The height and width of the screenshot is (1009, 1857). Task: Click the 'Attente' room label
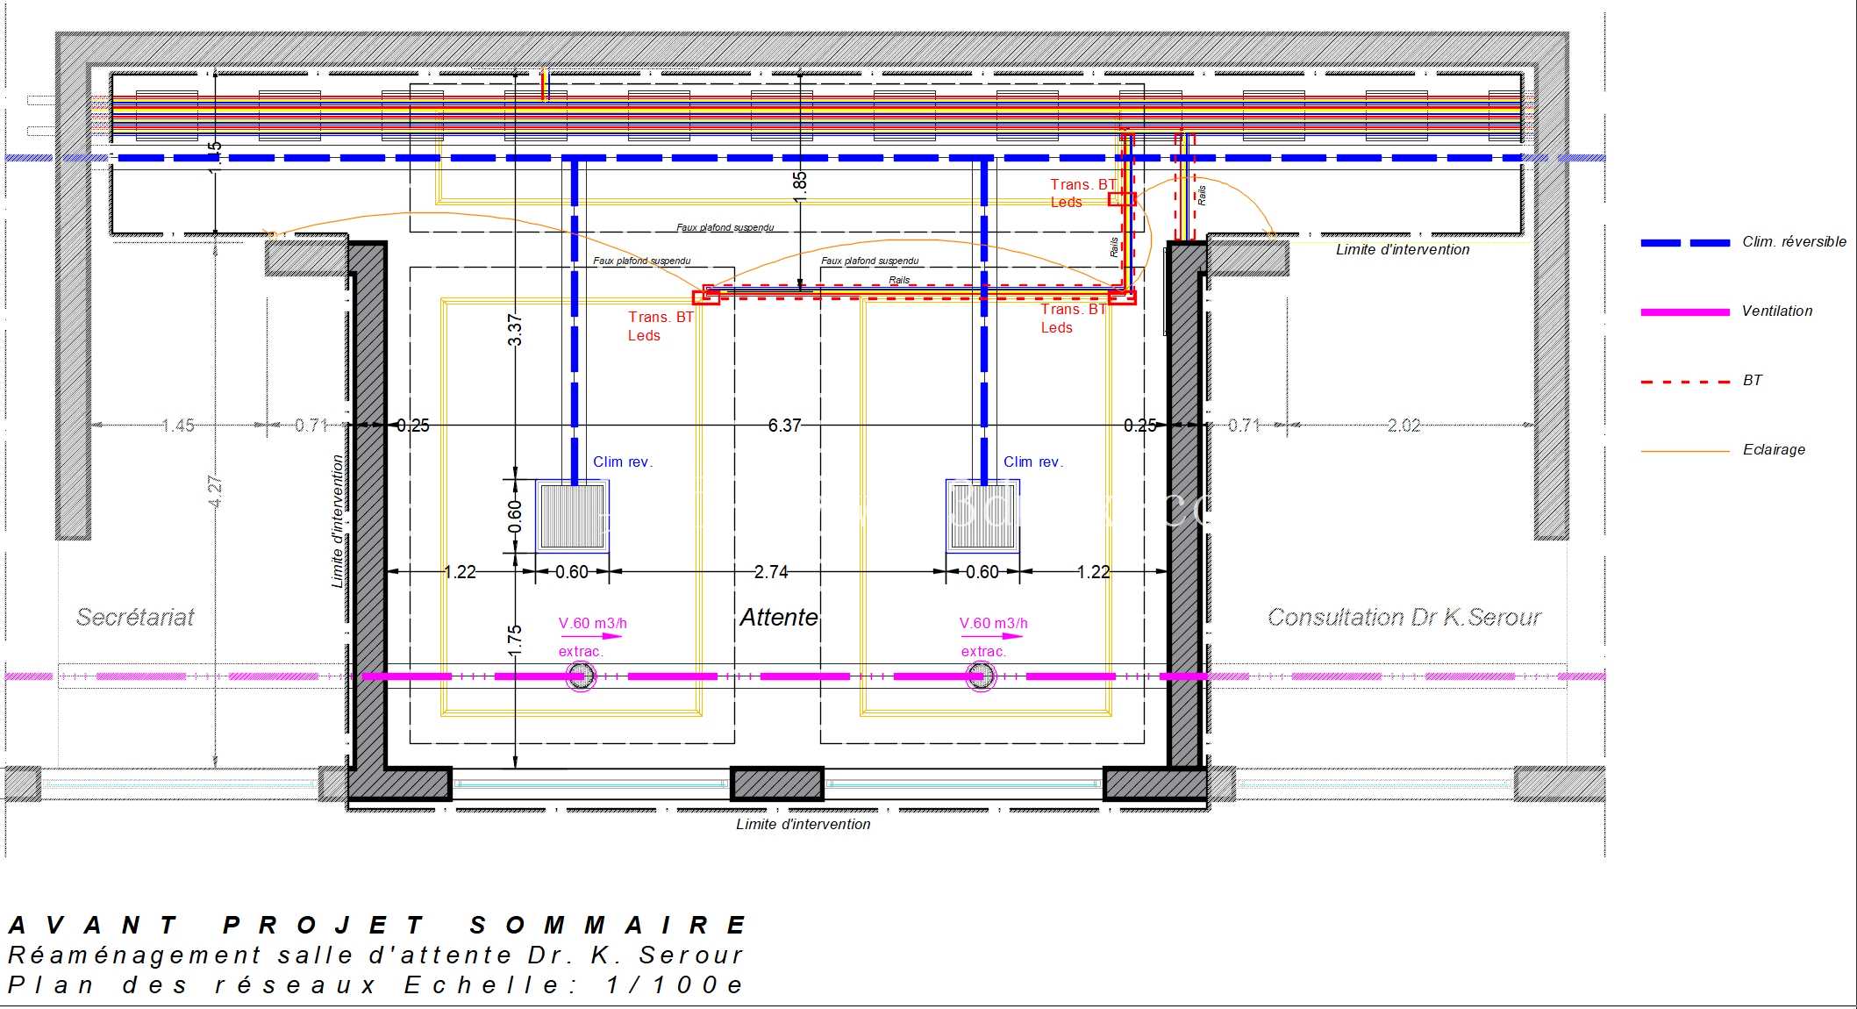click(779, 618)
